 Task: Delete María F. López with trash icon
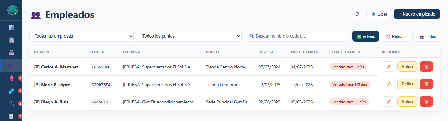pyautogui.click(x=426, y=84)
